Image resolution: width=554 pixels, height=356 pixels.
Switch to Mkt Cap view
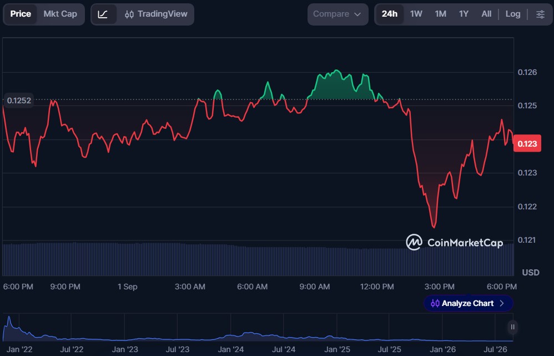(x=60, y=14)
